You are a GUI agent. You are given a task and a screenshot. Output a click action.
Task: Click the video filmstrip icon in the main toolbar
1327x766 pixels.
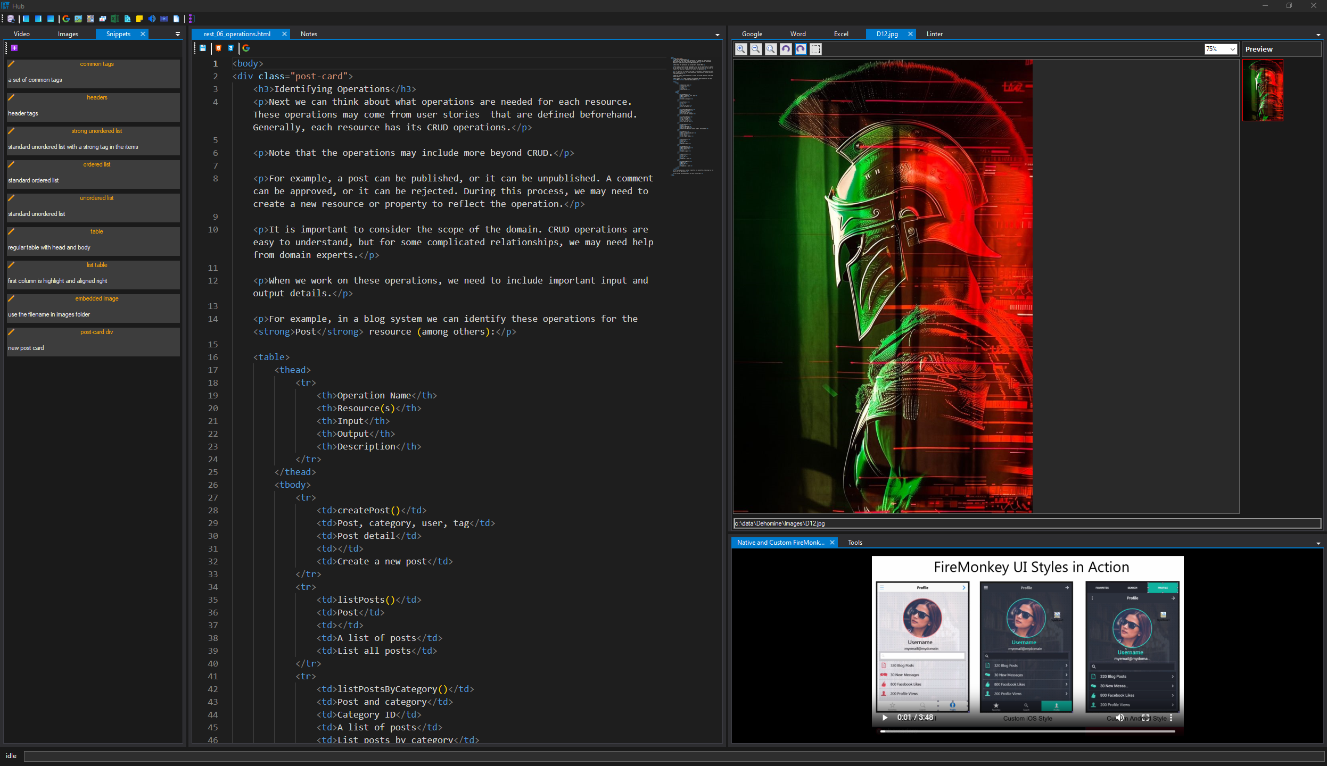pyautogui.click(x=164, y=19)
